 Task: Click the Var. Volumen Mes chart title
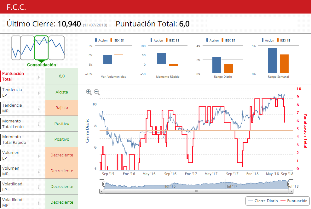113,77
